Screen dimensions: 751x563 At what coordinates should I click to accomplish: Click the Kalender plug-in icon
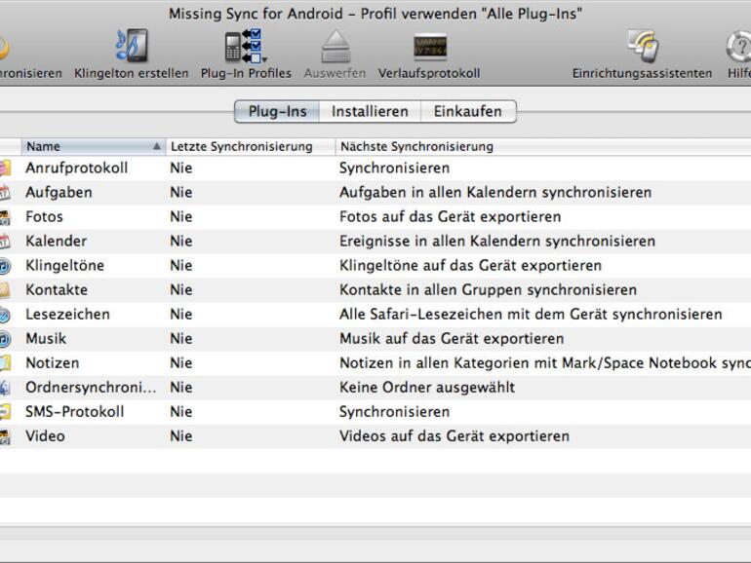tap(5, 242)
